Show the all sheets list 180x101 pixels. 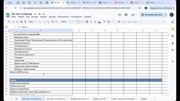coord(16,99)
